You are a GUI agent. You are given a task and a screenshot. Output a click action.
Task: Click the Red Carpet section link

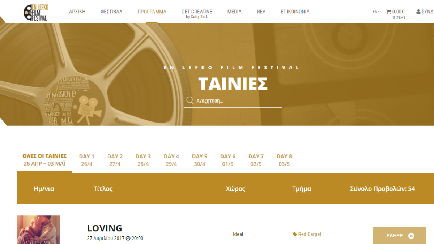310,234
